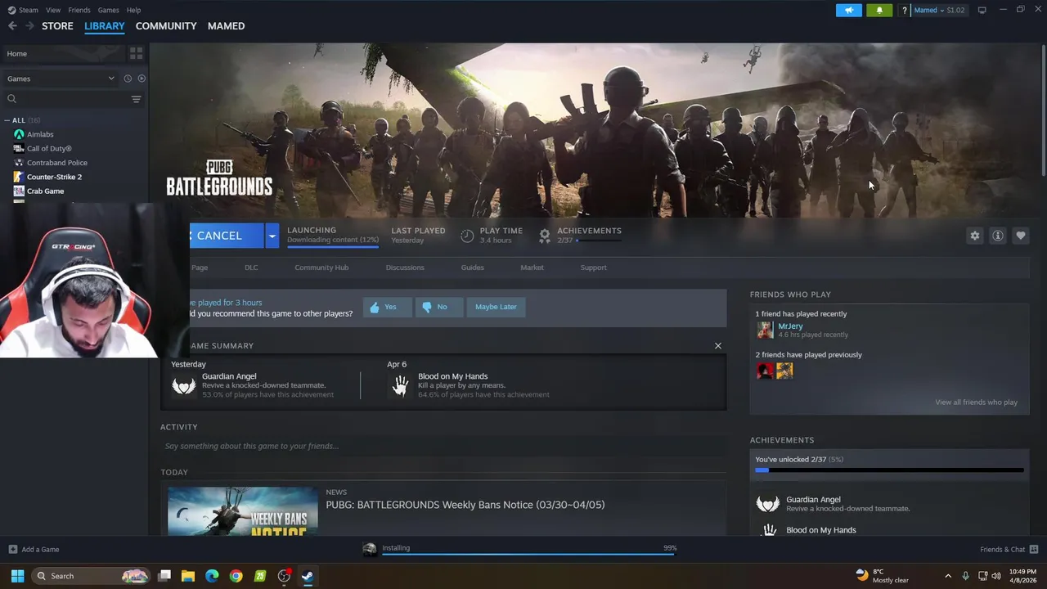Select Contraband Police in library list
Viewport: 1047px width, 589px height.
(x=57, y=163)
